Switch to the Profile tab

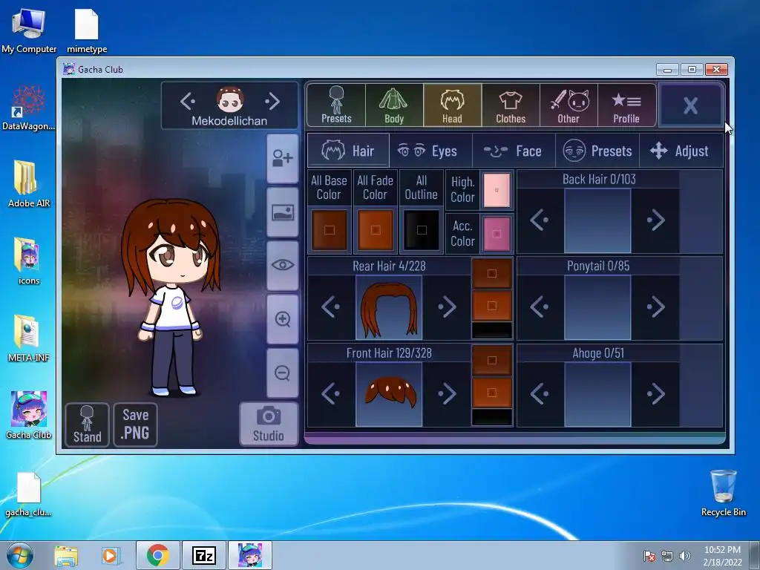tap(626, 105)
